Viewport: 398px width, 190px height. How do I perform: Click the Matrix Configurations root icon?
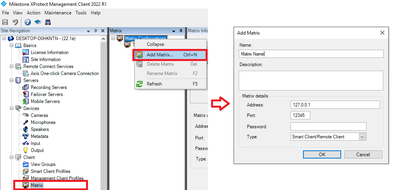[120, 38]
